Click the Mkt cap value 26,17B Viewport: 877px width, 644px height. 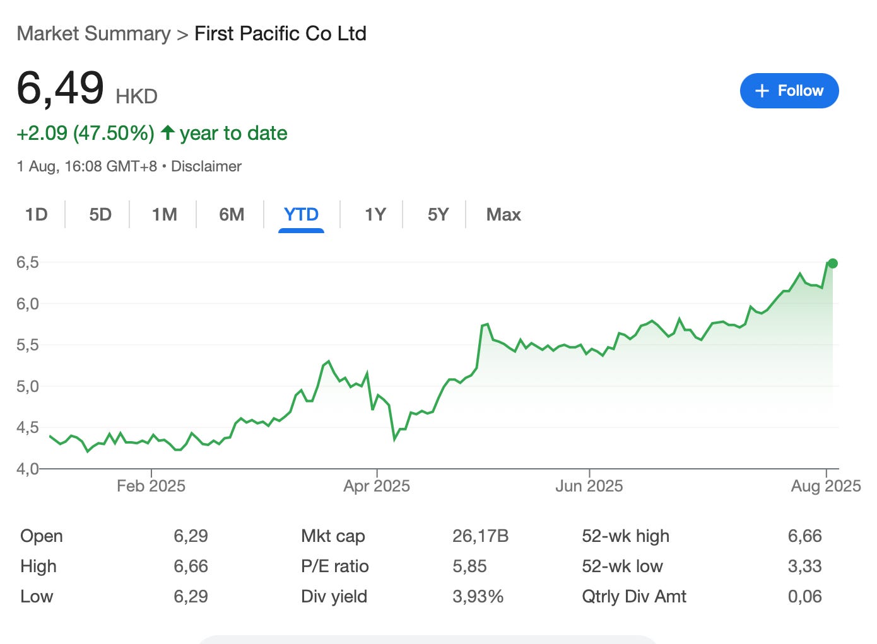coord(480,536)
